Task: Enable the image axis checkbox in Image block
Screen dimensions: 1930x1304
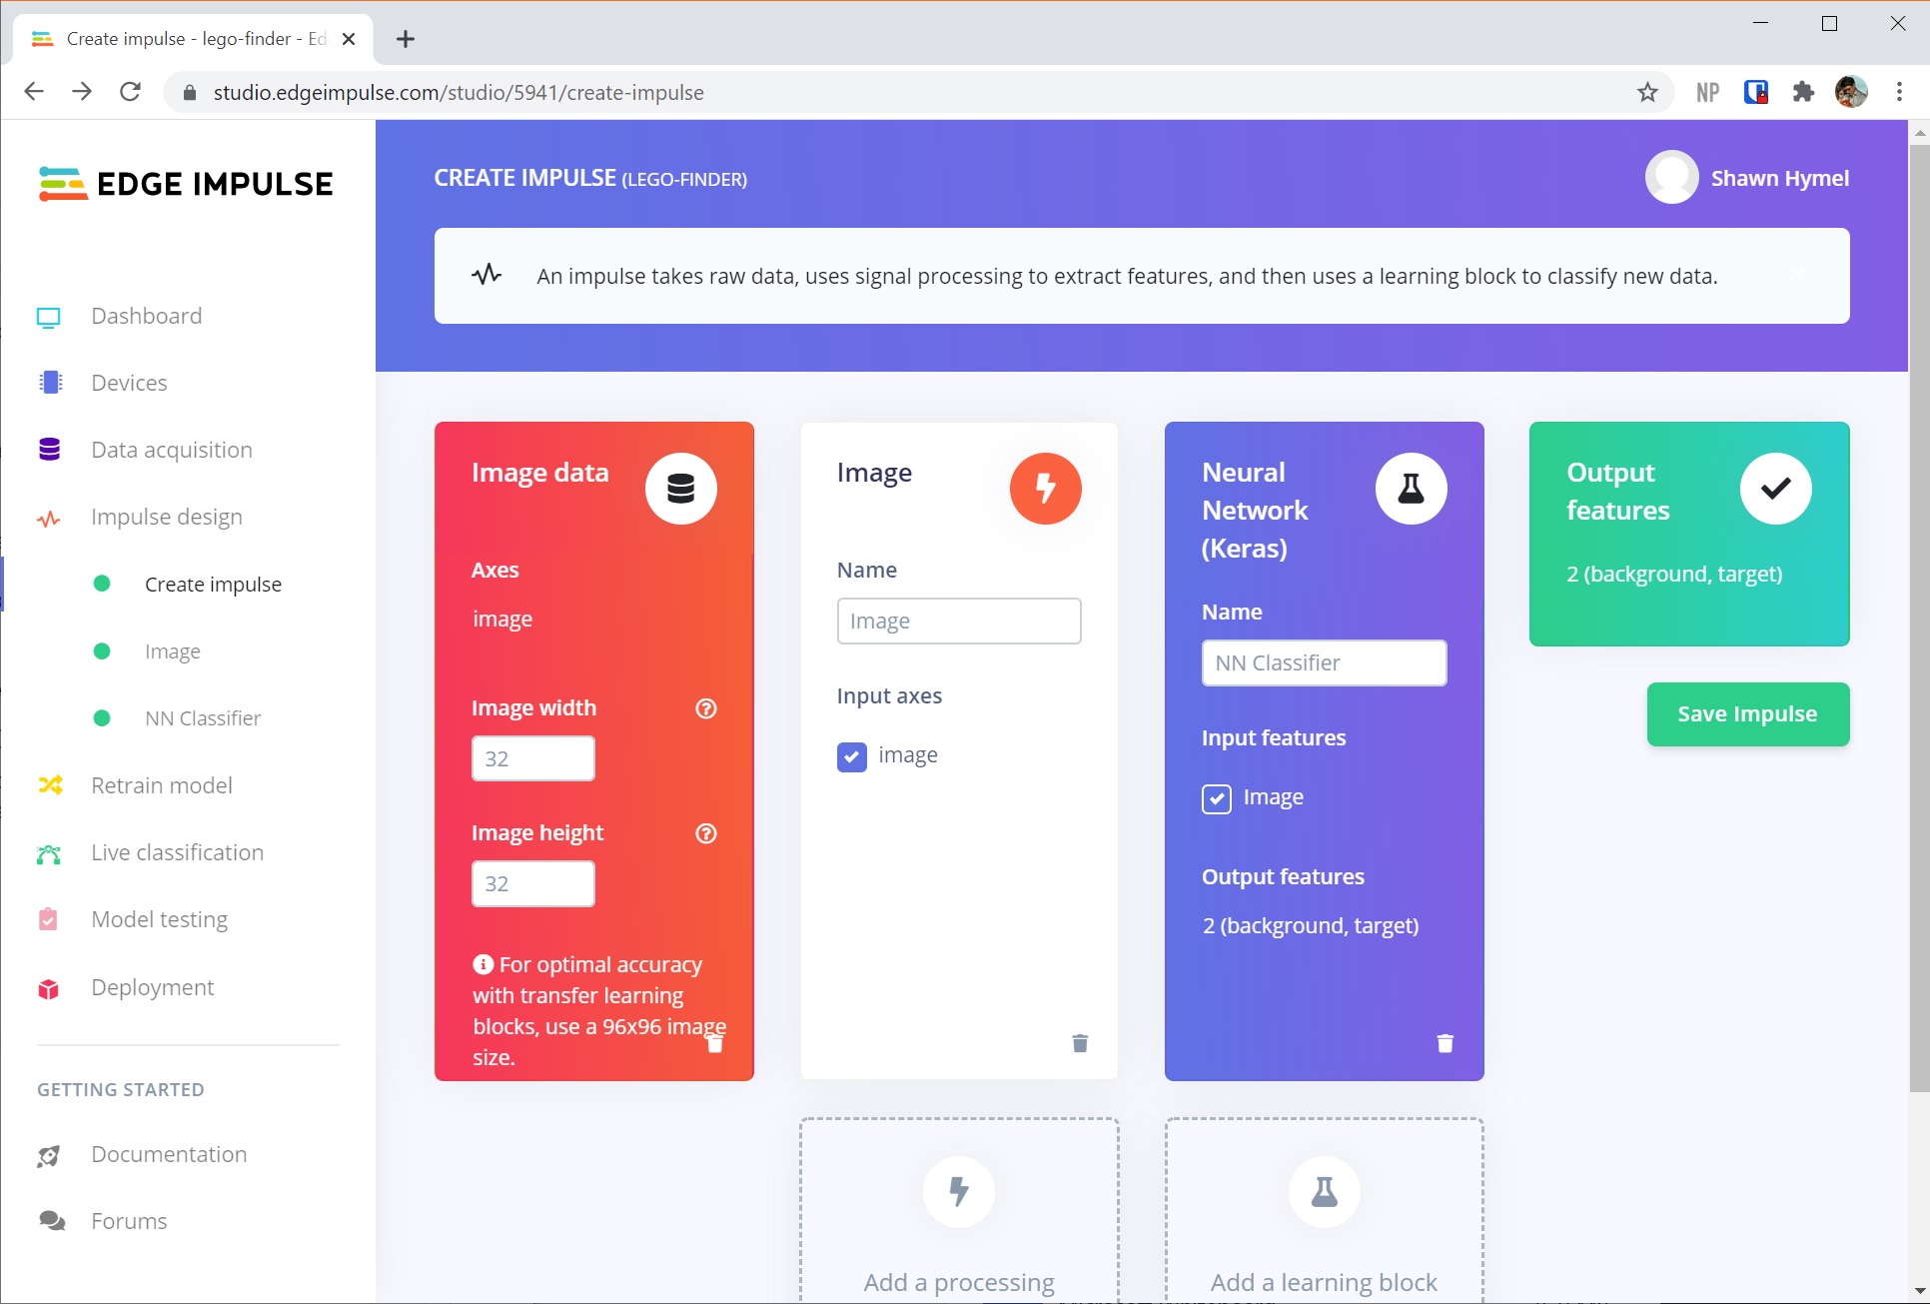Action: 851,755
